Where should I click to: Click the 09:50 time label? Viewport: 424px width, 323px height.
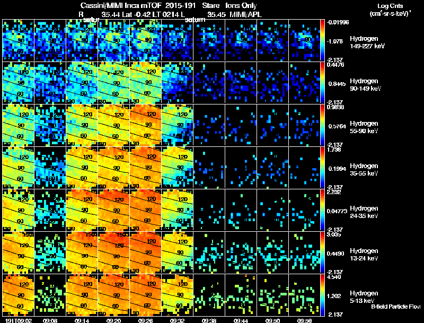(x=272, y=320)
